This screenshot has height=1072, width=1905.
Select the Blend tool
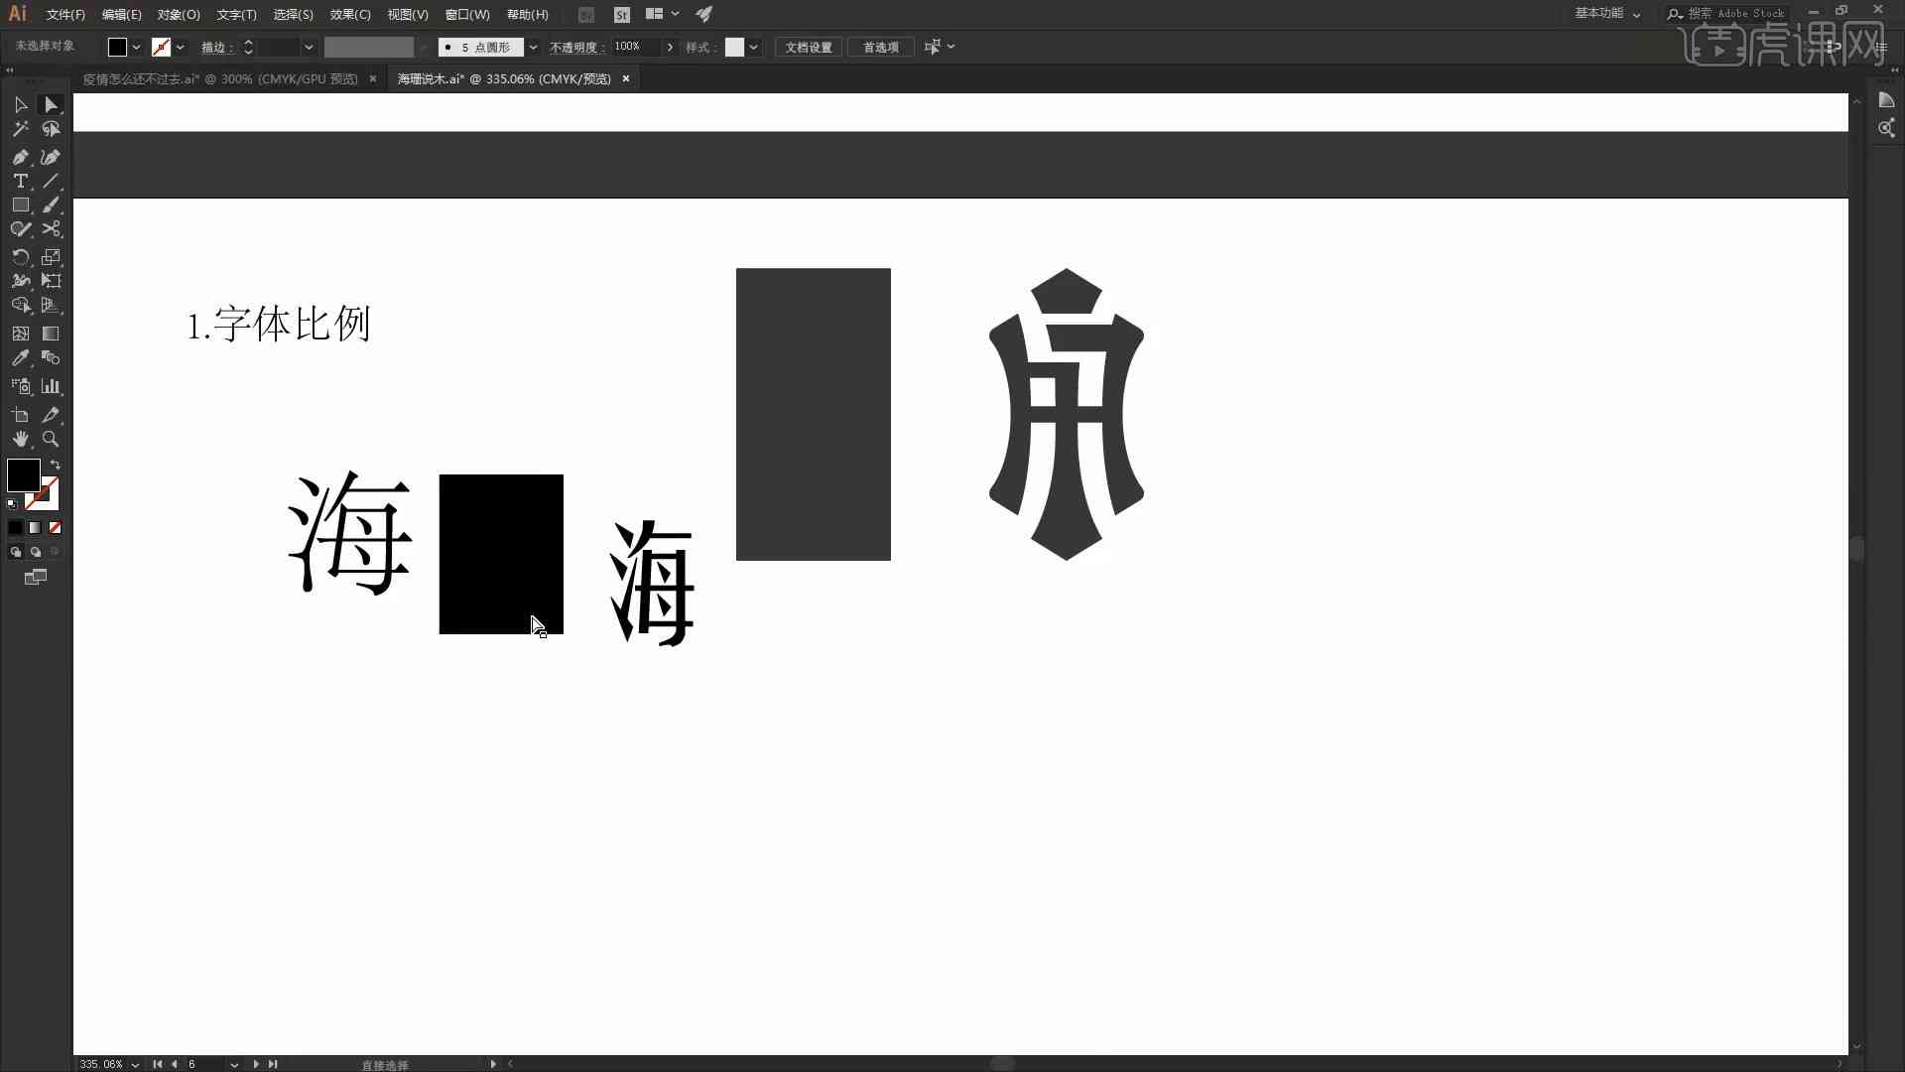click(51, 358)
